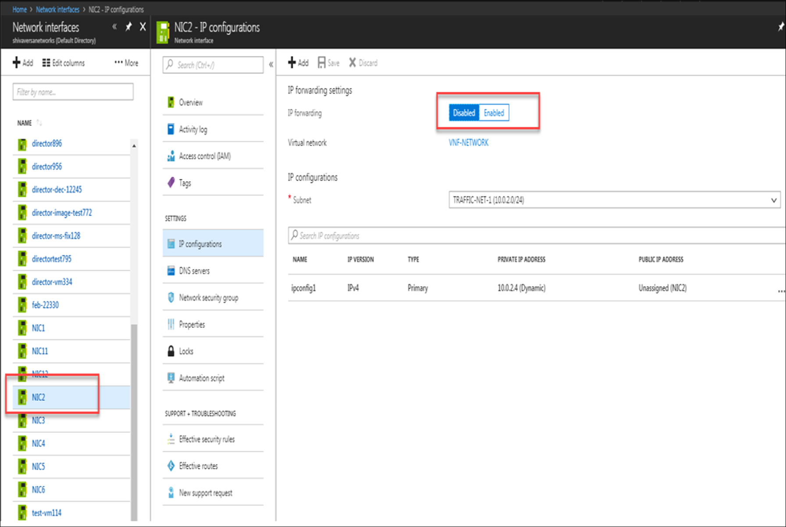Expand the Subnet TRAFFIC-NET-1 dropdown

tap(615, 200)
